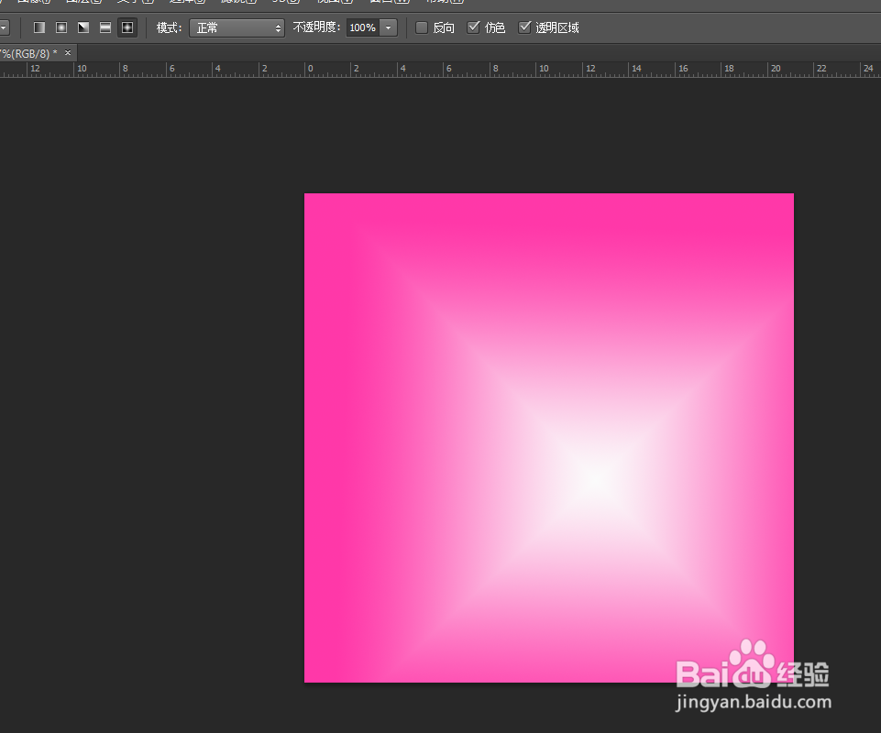The image size is (881, 733).
Task: Expand the opacity slider arrow beside 100%
Action: (x=389, y=27)
